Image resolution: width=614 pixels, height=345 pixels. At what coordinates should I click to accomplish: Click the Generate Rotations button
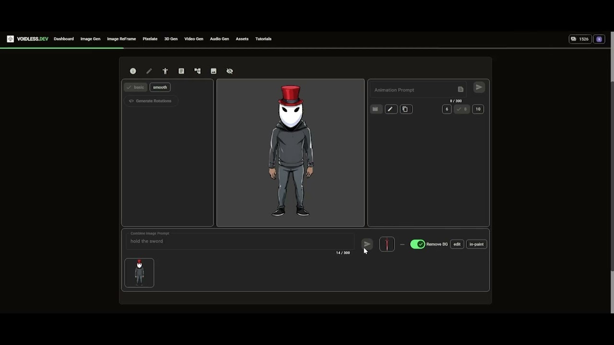(150, 101)
